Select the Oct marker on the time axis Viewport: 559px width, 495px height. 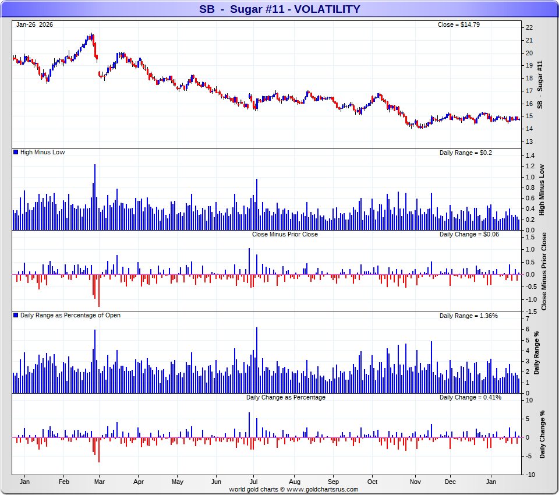pos(372,482)
